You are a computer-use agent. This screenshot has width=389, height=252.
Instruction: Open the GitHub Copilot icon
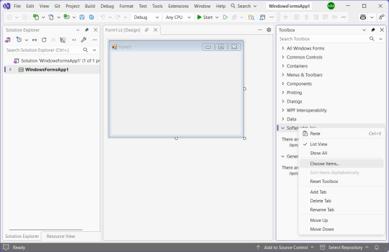pos(363,17)
